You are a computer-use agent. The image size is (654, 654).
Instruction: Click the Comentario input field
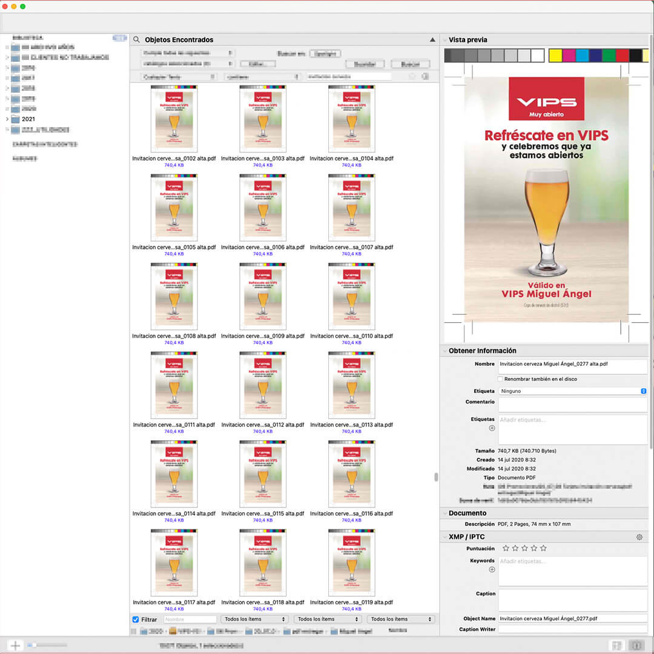coord(572,404)
